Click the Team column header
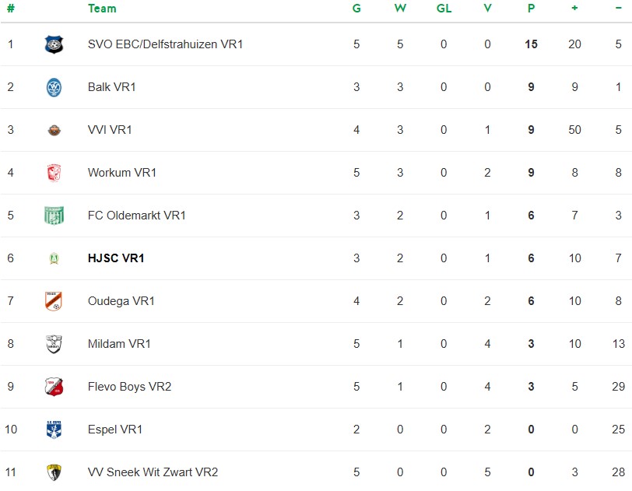Viewport: 632px width, 491px height. pos(102,9)
